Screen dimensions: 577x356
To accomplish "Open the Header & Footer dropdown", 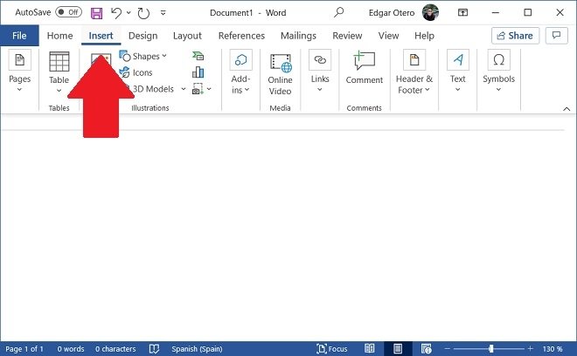I will click(x=414, y=72).
